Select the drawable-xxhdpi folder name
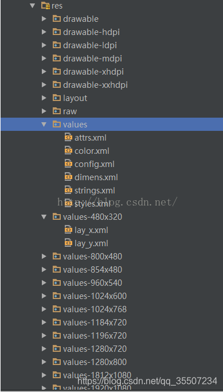Viewport: 223px width, 392px height. click(x=95, y=86)
